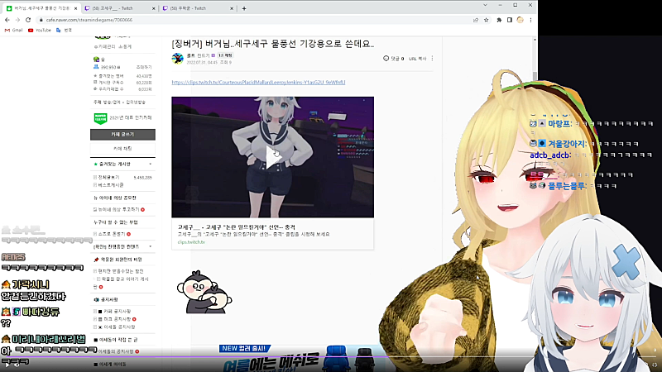Image resolution: width=662 pixels, height=372 pixels.
Task: Open the YouTube bookmark
Action: click(39, 31)
